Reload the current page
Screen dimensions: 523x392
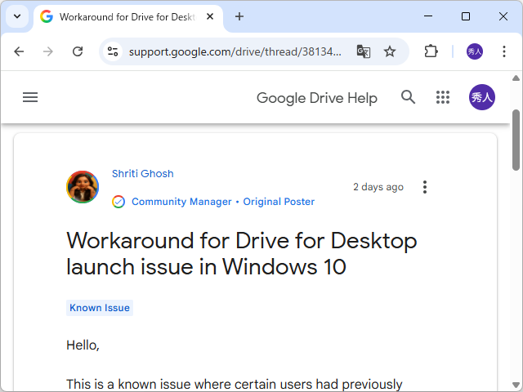[x=78, y=51]
